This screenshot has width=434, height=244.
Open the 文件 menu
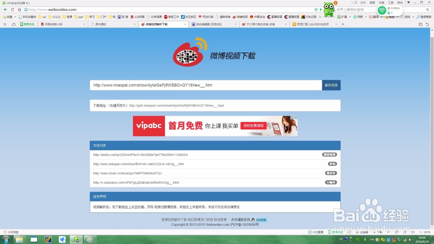pos(363,3)
